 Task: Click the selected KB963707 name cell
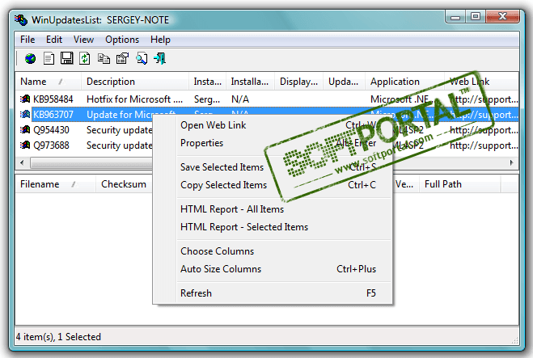pos(53,115)
